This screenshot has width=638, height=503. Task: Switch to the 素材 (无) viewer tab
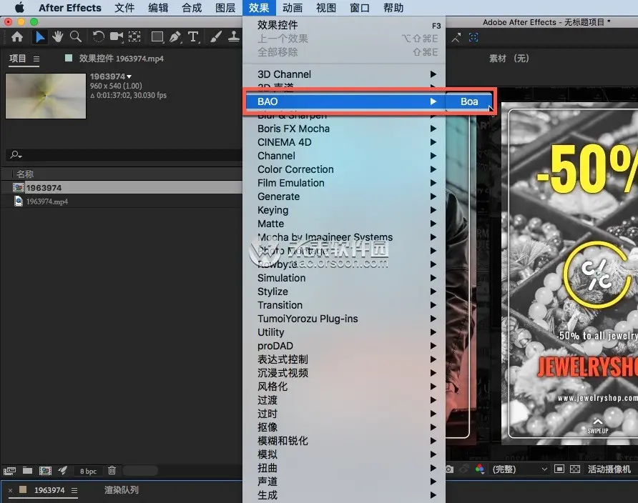click(x=509, y=59)
